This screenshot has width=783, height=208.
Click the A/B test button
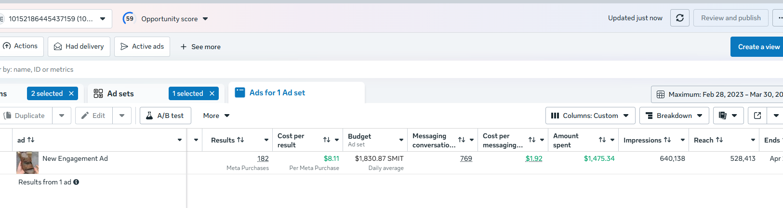[165, 116]
